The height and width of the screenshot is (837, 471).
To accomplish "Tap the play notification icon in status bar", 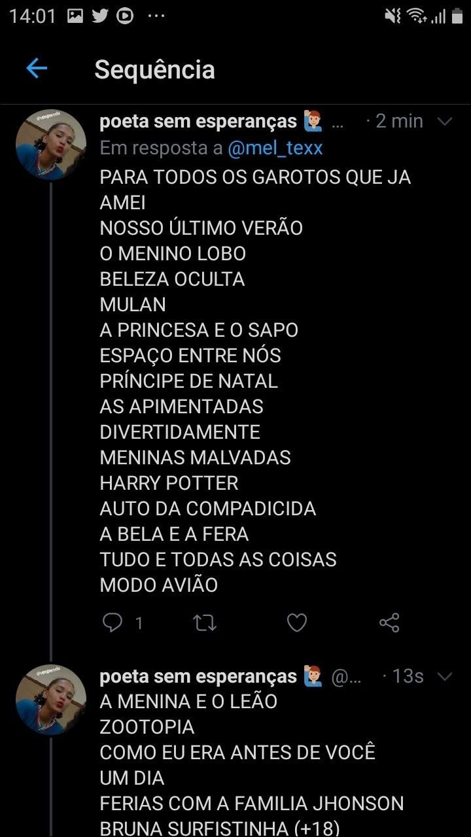I will tap(125, 16).
